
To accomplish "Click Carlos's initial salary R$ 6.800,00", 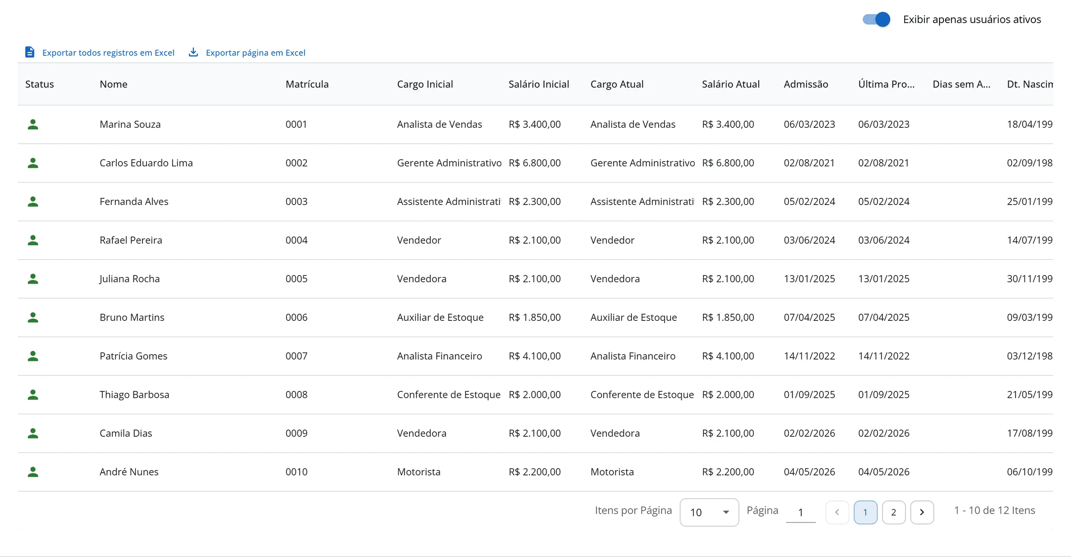I will (x=535, y=163).
